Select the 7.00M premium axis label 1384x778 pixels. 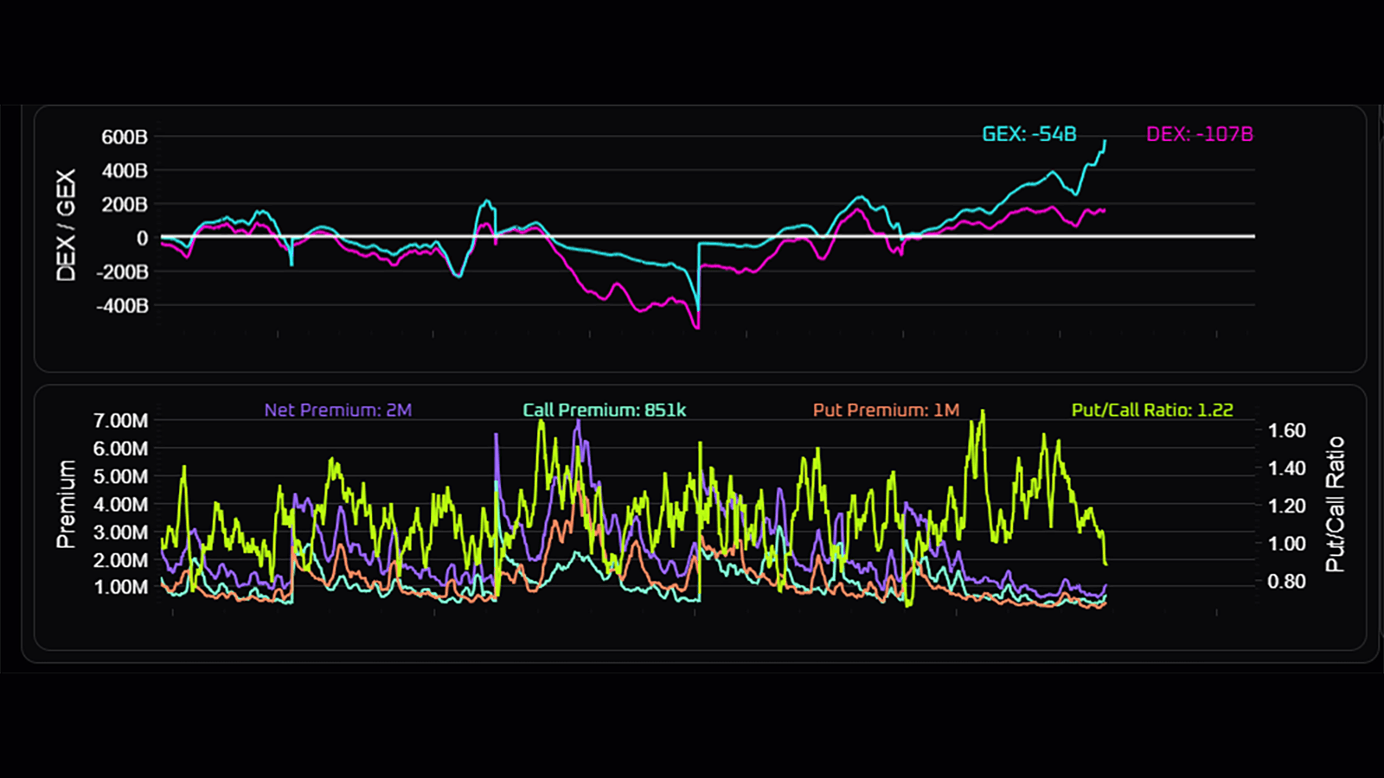click(x=120, y=421)
